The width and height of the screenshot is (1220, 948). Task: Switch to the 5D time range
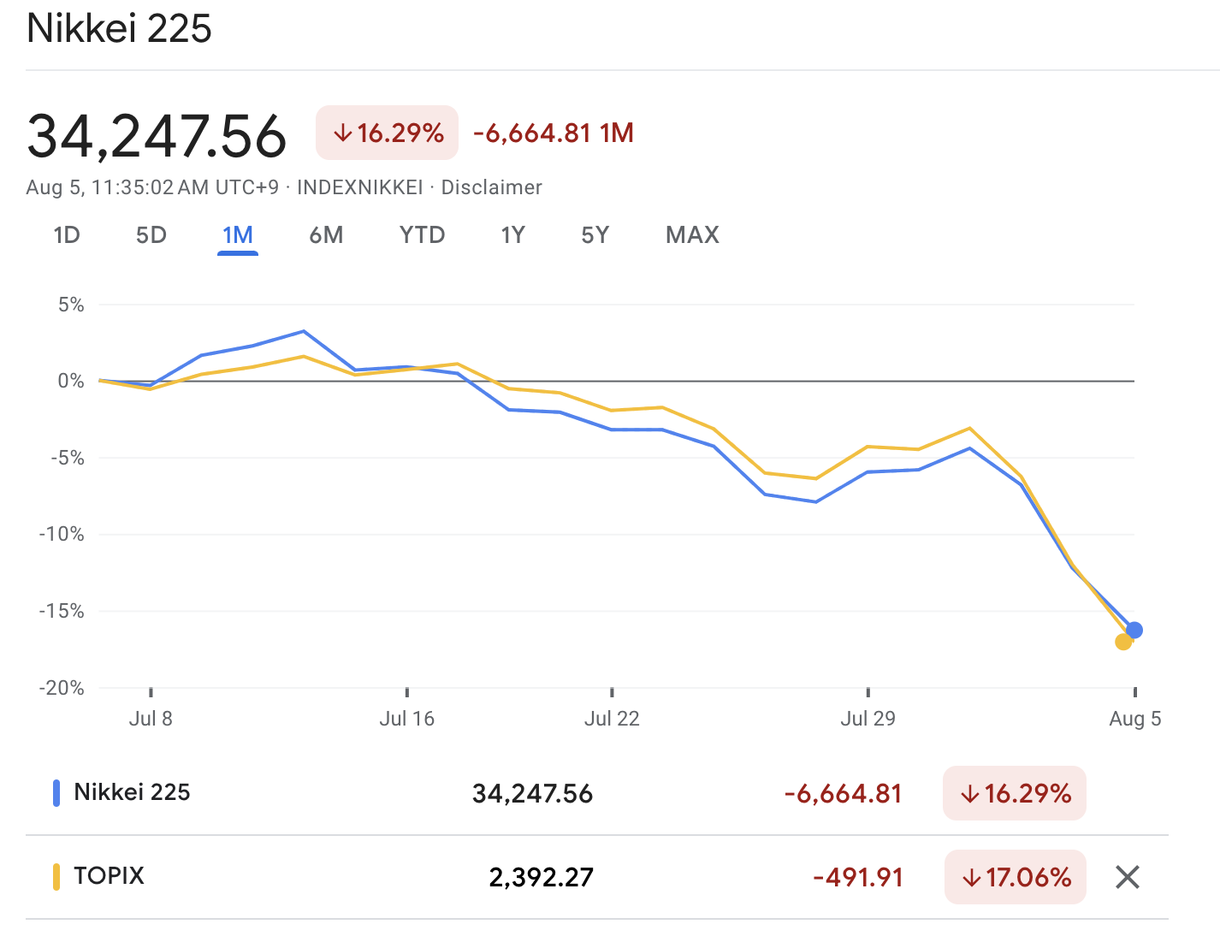click(151, 234)
